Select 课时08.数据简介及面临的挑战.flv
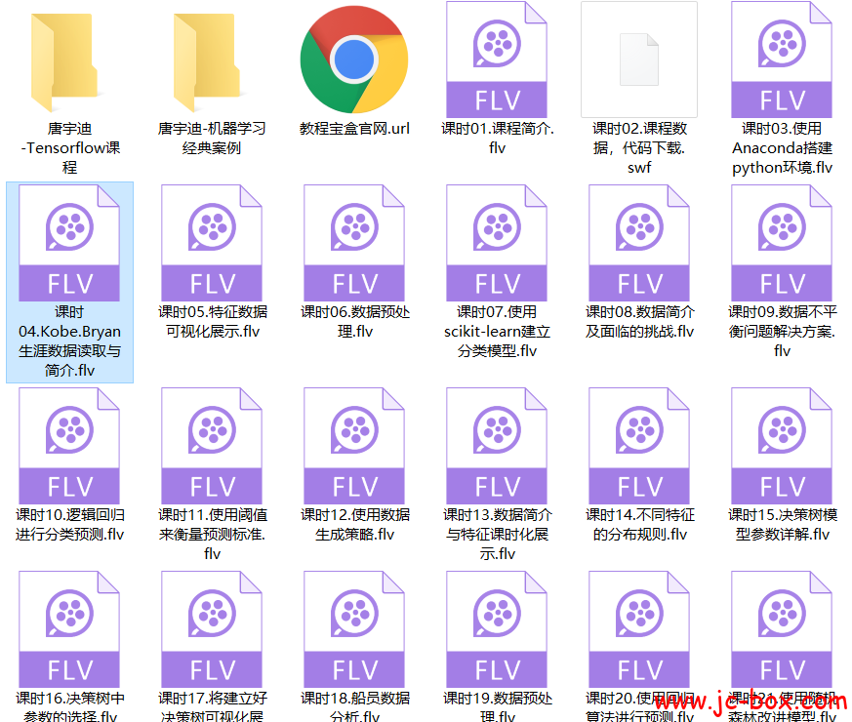Screen dimensions: 852x722 tap(638, 239)
